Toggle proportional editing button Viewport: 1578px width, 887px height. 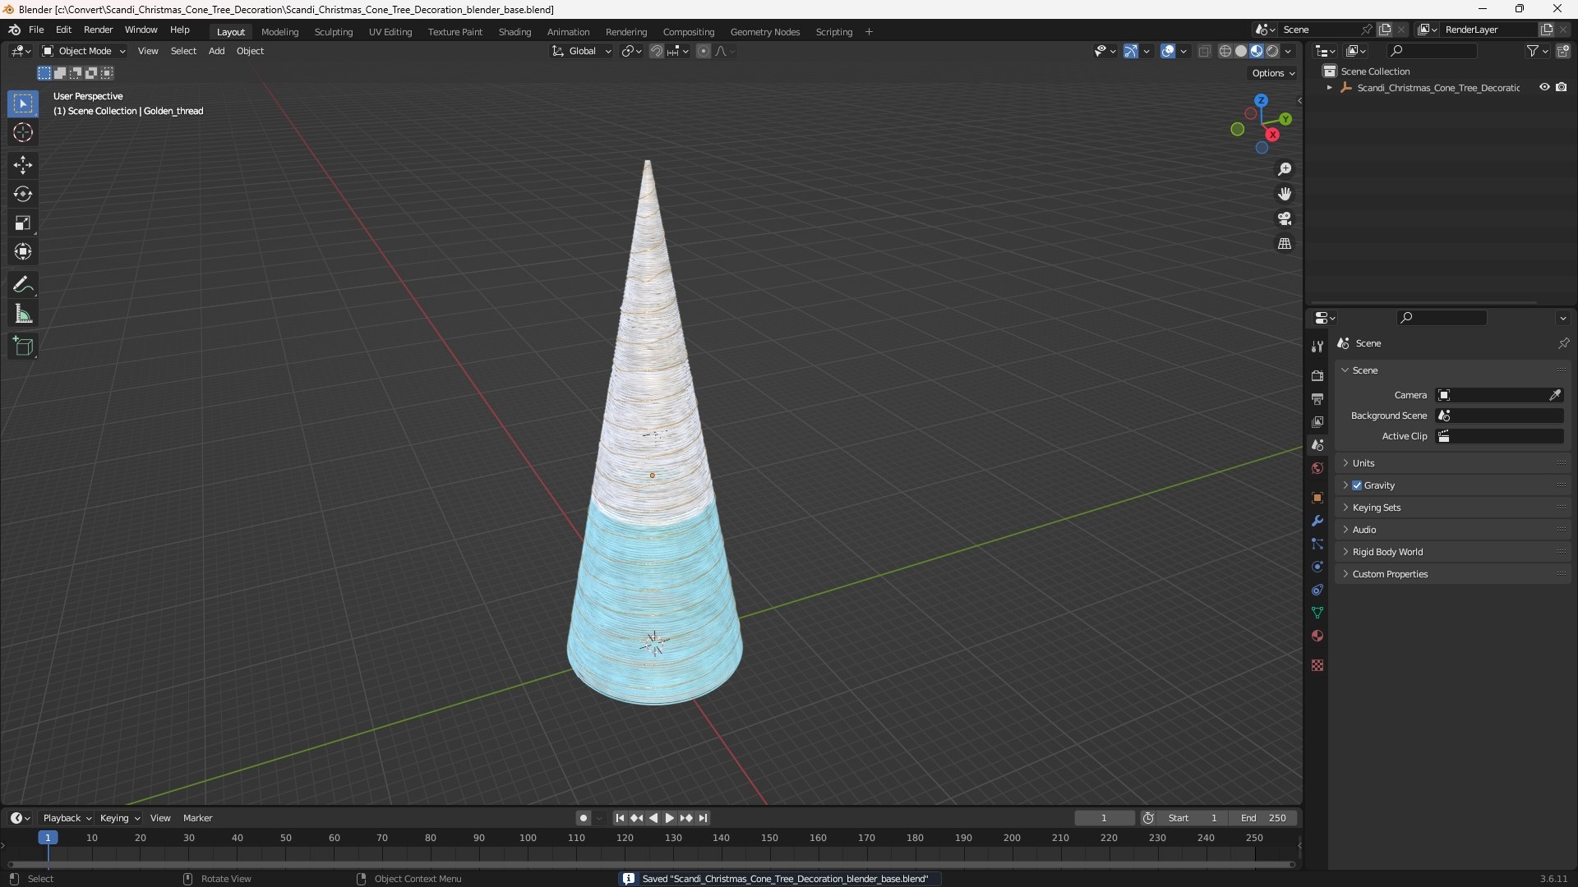point(704,51)
